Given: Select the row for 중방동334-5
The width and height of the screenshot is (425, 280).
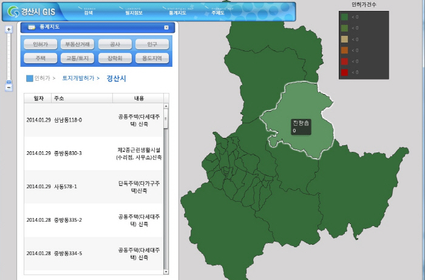Looking at the screenshot, I should [x=93, y=253].
